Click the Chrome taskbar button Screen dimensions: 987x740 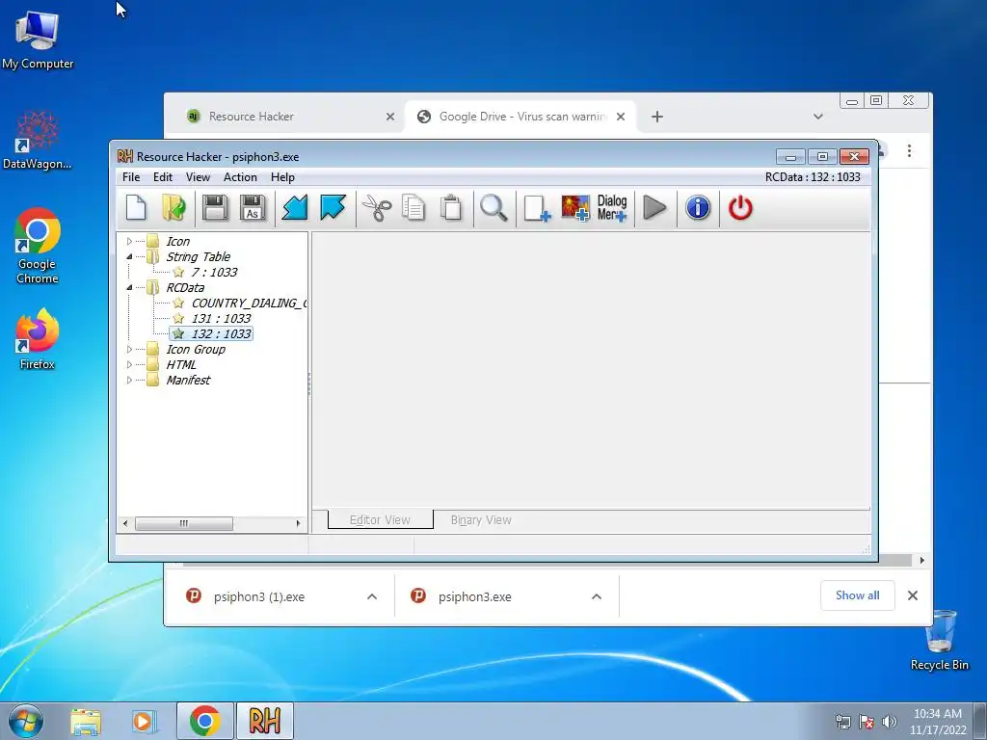coord(204,721)
